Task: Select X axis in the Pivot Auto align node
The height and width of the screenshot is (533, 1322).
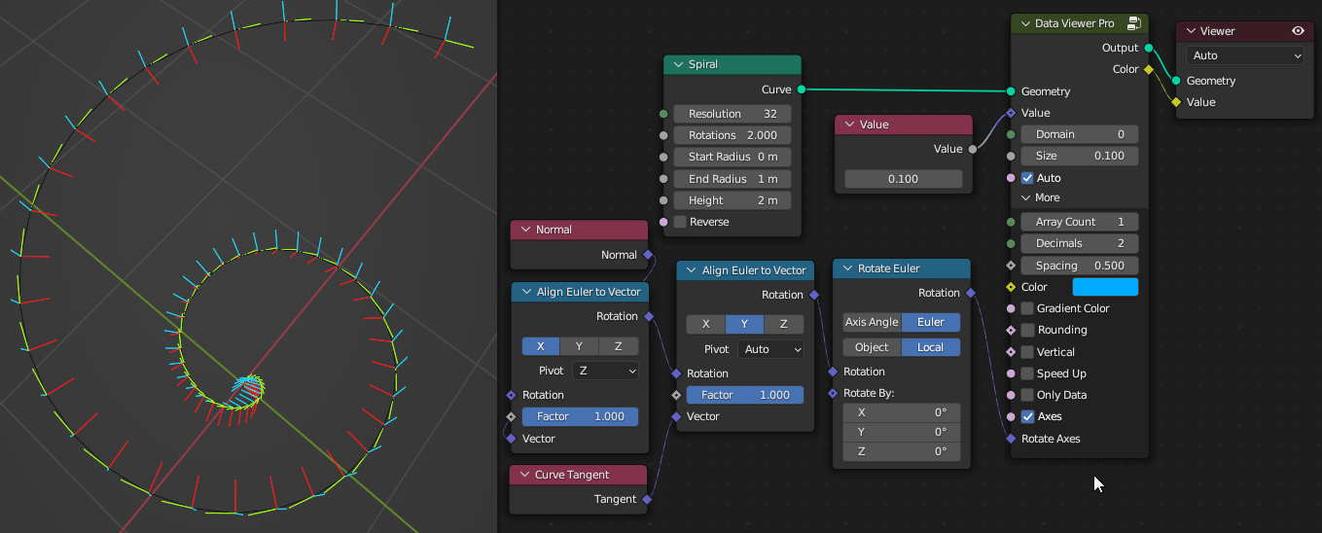Action: (x=706, y=324)
